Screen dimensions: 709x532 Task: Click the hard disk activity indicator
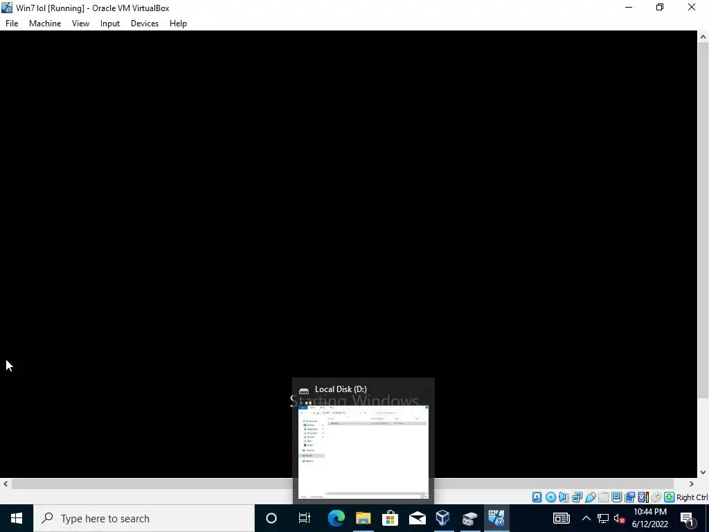[x=537, y=497]
